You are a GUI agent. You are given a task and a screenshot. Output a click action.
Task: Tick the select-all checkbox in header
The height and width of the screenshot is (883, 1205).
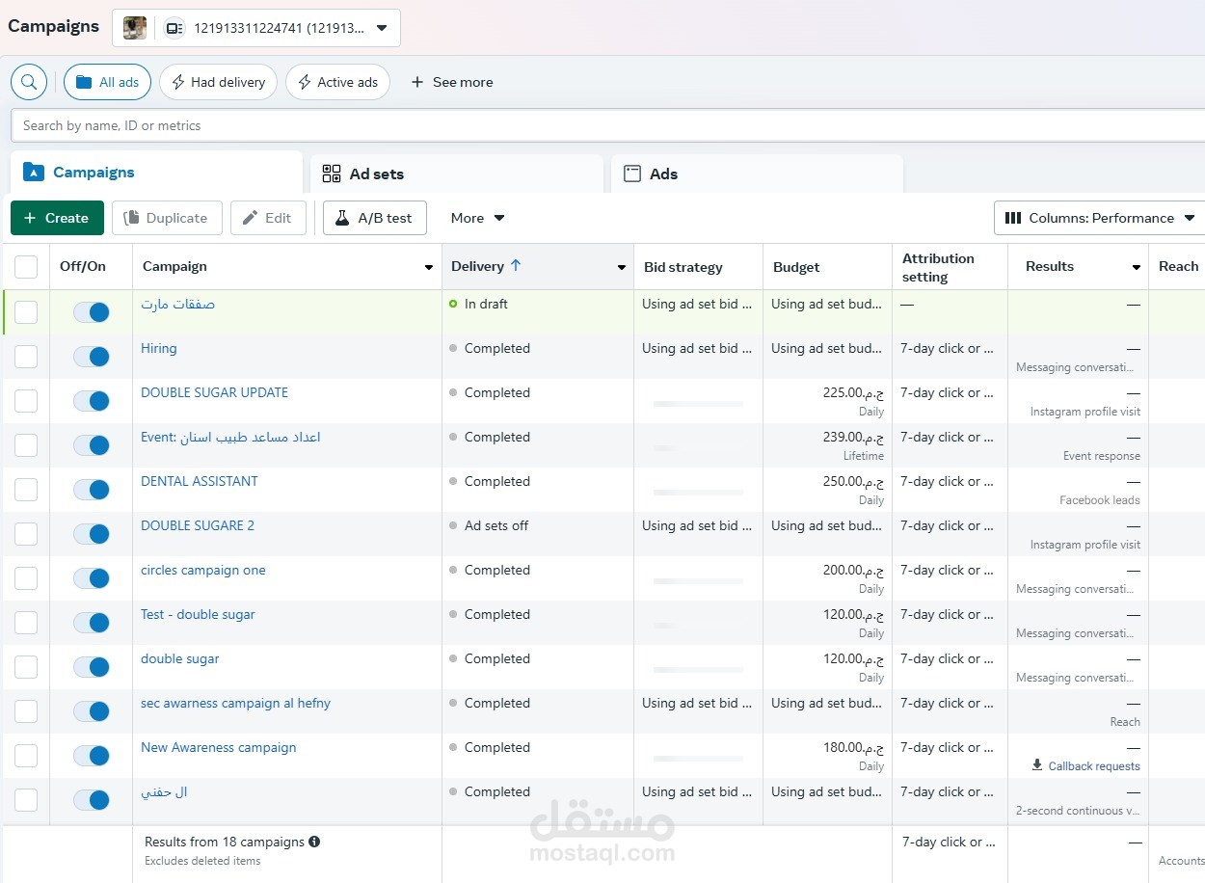tap(26, 267)
